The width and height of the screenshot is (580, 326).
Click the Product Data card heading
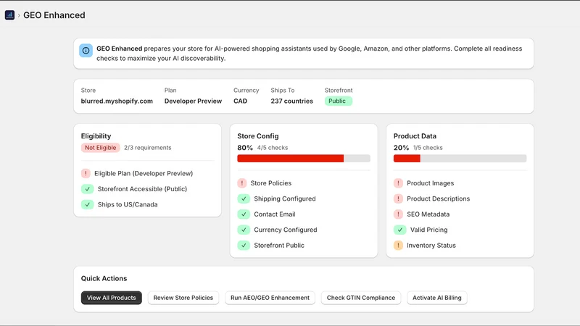click(415, 136)
